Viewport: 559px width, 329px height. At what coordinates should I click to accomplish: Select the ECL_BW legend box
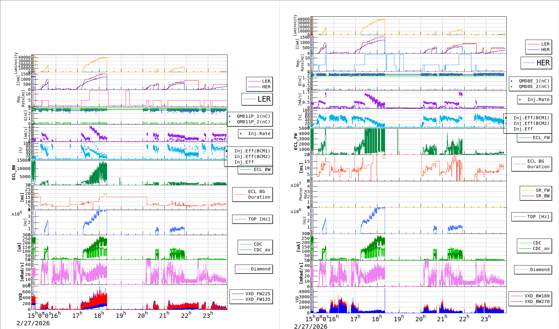click(256, 170)
